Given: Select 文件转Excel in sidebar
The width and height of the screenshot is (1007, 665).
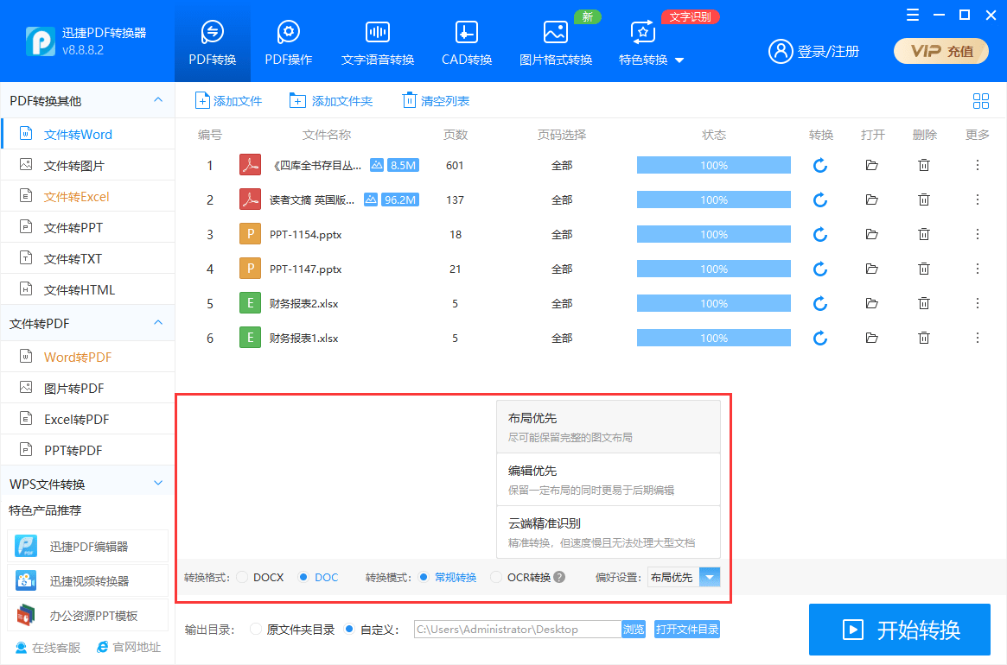Looking at the screenshot, I should point(88,196).
